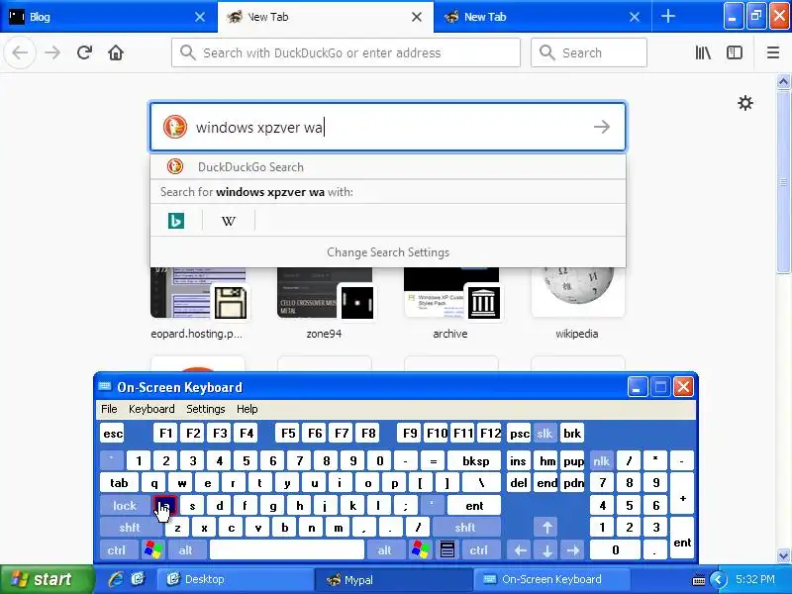This screenshot has width=792, height=594.
Task: Open the hamburger application menu
Action: 773,52
